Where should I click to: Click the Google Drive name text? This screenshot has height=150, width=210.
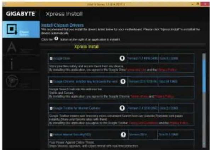(x=62, y=59)
